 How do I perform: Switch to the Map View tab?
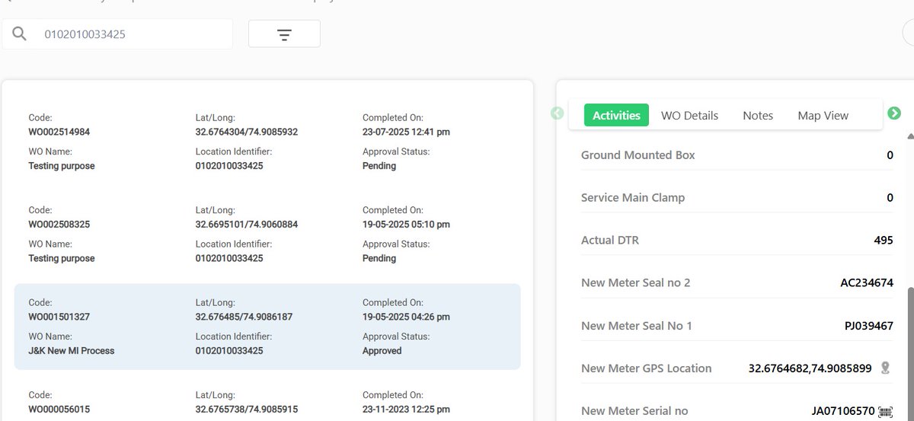click(823, 115)
